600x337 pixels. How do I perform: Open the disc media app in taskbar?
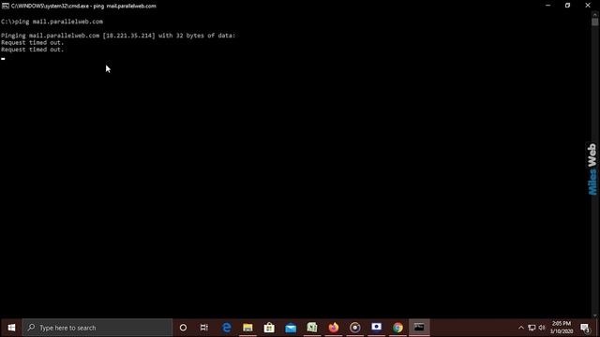[354, 328]
